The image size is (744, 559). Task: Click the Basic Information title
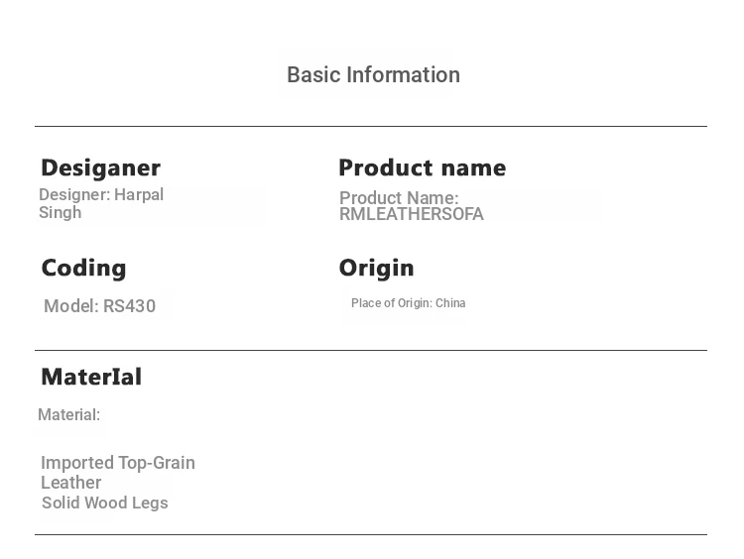point(373,75)
